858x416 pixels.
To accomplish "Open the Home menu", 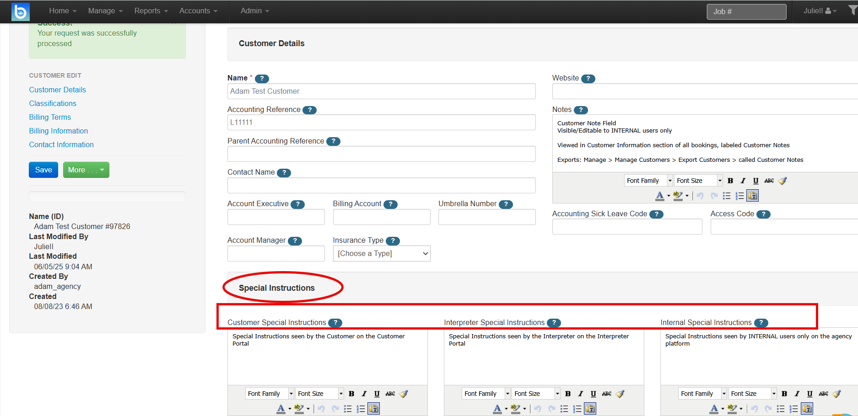I will point(63,11).
